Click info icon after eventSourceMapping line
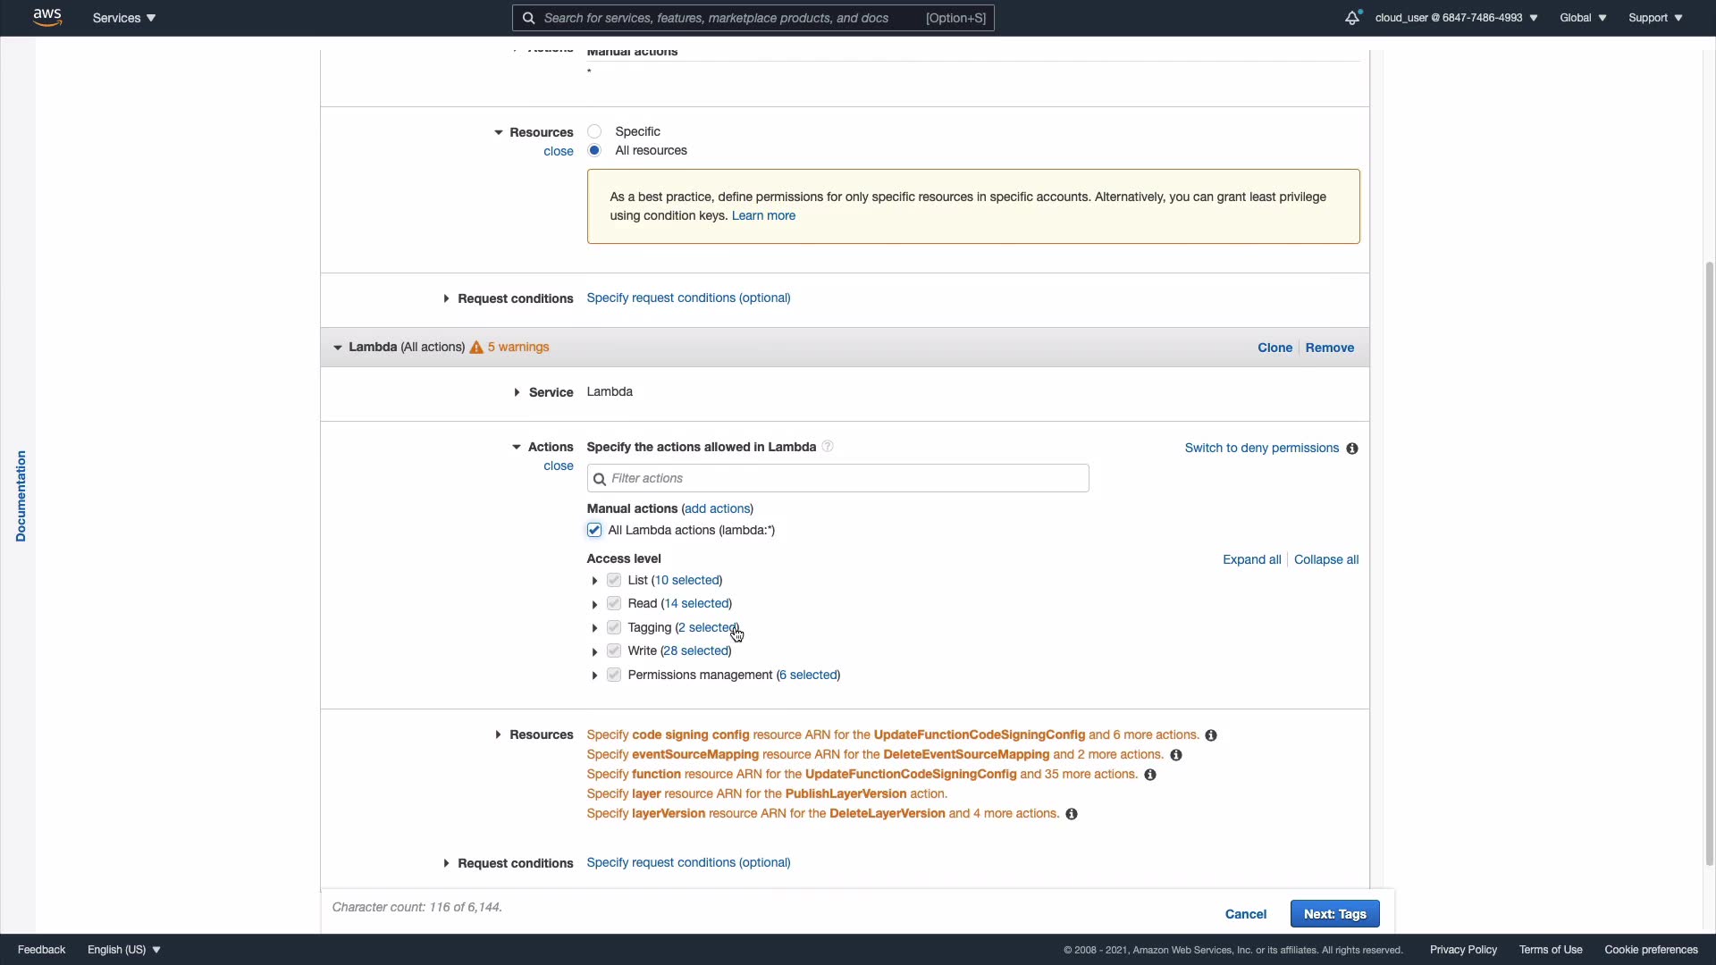This screenshot has height=965, width=1716. click(x=1176, y=755)
